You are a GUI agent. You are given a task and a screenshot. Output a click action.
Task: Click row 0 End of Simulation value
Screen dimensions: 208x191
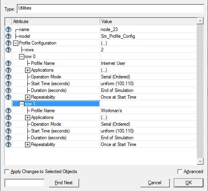tap(117, 90)
